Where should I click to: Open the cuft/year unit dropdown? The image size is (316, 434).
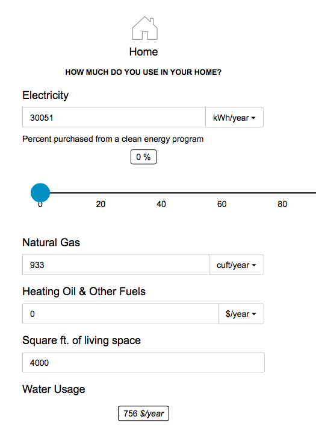pos(237,265)
